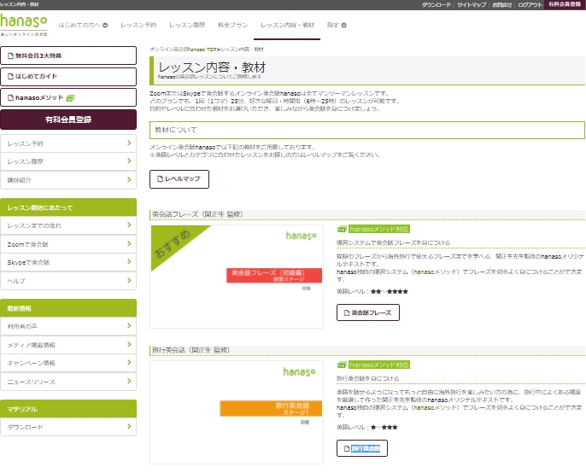Click document icon on 無料会員3大特典 button
586x473 pixels.
coord(11,55)
